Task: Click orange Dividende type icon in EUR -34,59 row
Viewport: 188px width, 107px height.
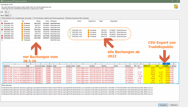Action: tap(22, 36)
